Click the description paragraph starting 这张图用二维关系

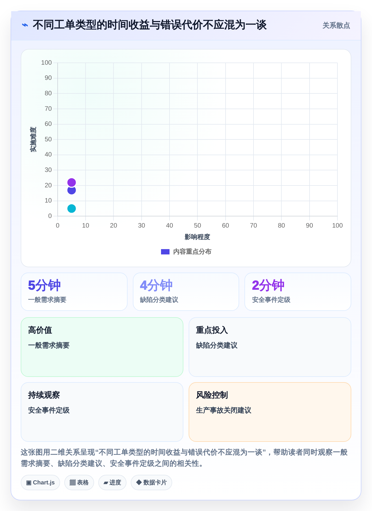[184, 458]
